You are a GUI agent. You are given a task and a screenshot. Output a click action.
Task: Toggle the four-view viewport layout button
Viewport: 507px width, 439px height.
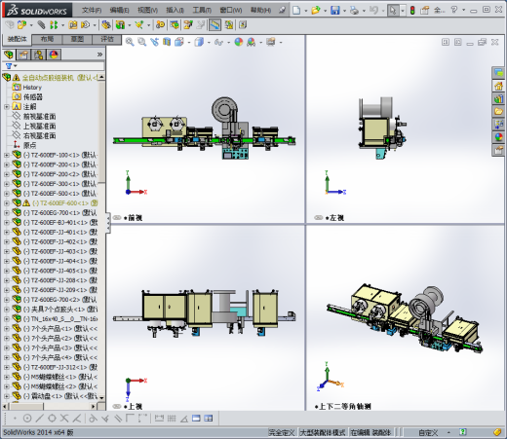pos(209,419)
